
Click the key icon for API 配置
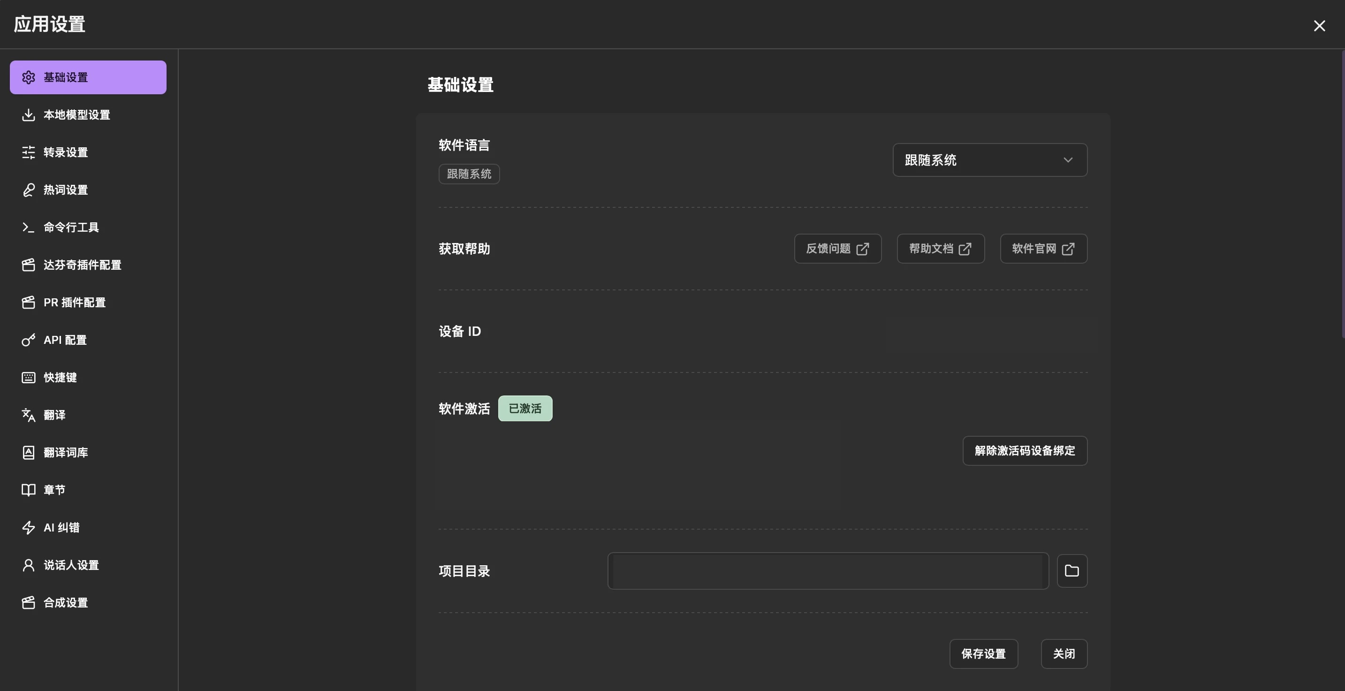(x=29, y=340)
